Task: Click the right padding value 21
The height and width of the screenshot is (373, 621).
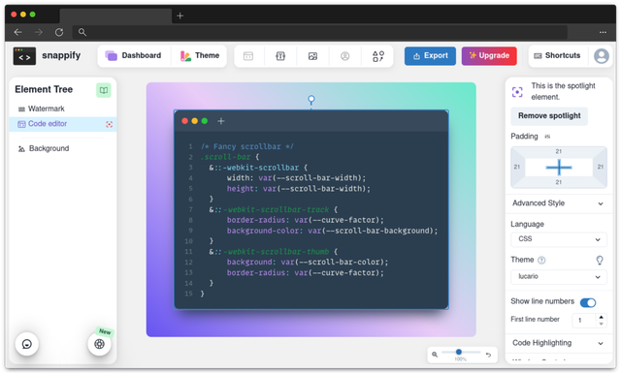Action: click(601, 167)
